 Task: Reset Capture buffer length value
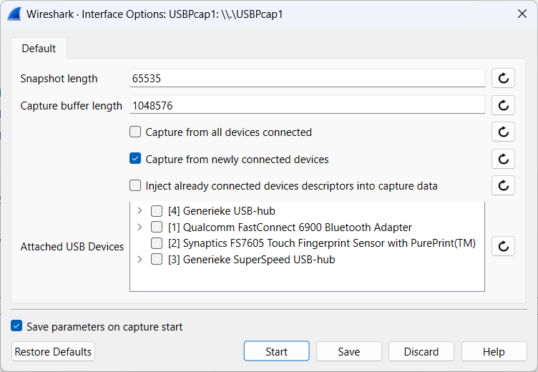(503, 105)
